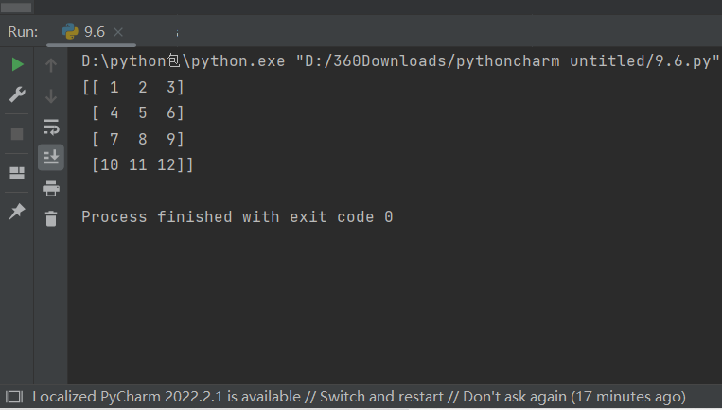722x410 pixels.
Task: Pin the run tab with pushpin icon
Action: [17, 212]
